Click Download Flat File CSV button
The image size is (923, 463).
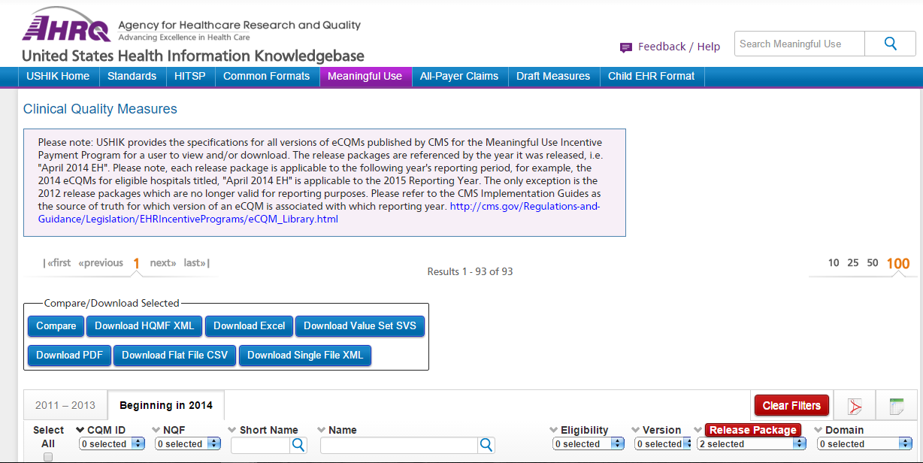point(175,356)
